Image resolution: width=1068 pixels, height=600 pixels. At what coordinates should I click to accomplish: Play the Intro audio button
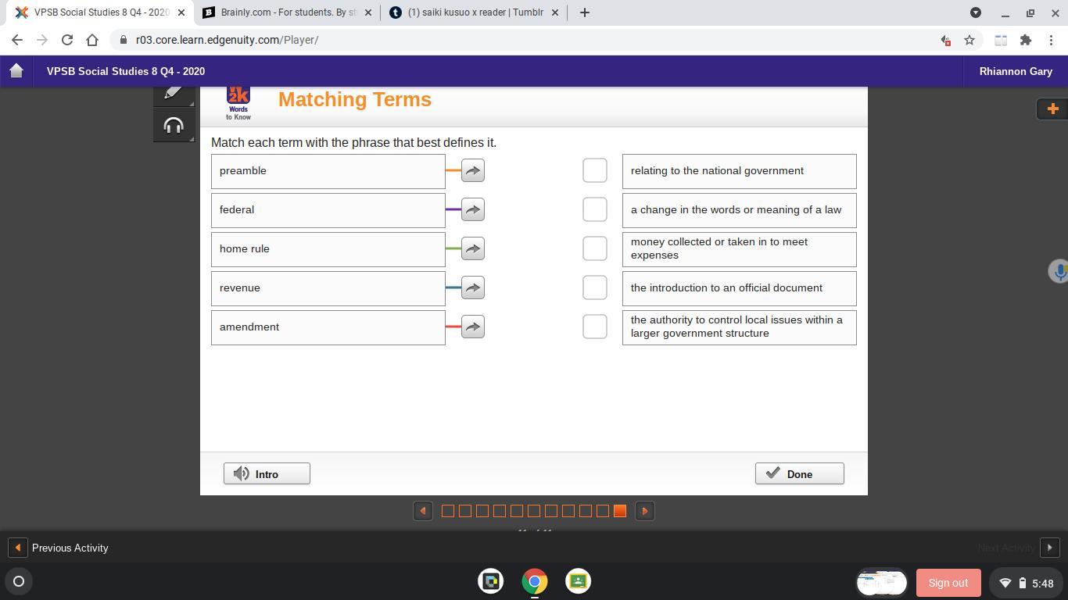[267, 473]
